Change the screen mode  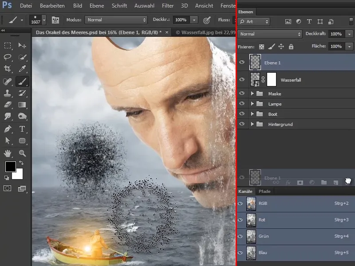(22, 188)
